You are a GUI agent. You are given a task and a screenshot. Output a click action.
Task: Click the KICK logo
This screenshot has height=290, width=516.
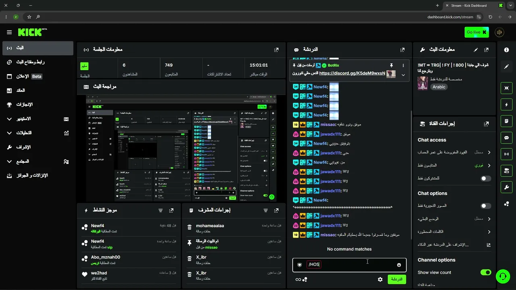point(32,32)
